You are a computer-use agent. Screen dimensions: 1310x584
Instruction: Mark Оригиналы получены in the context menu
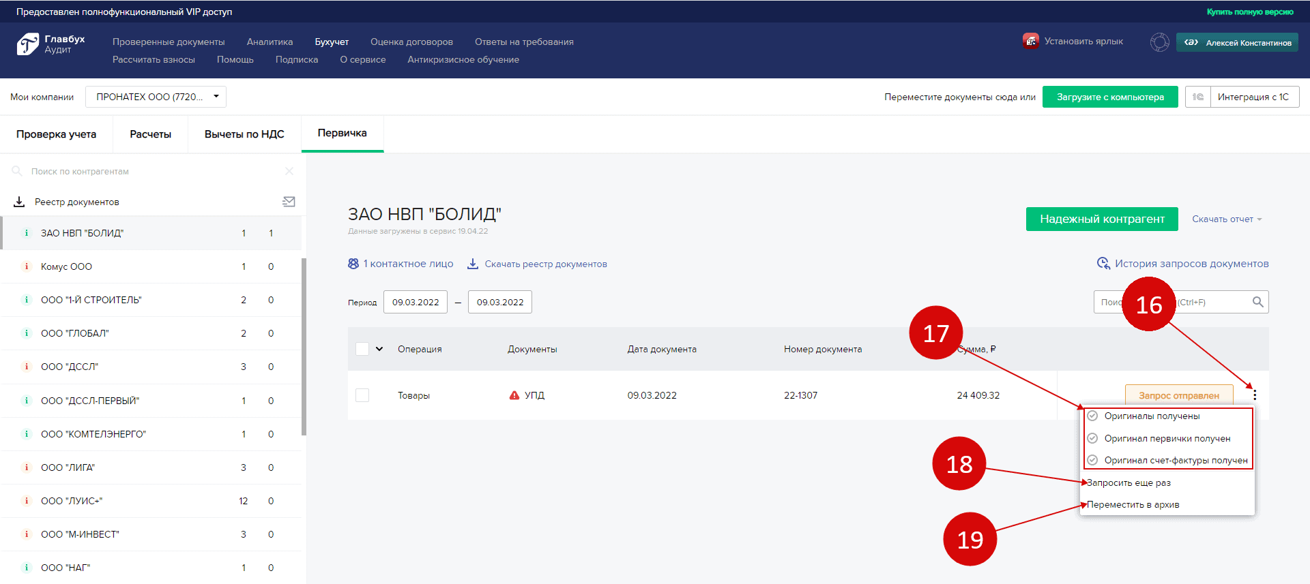[1151, 416]
